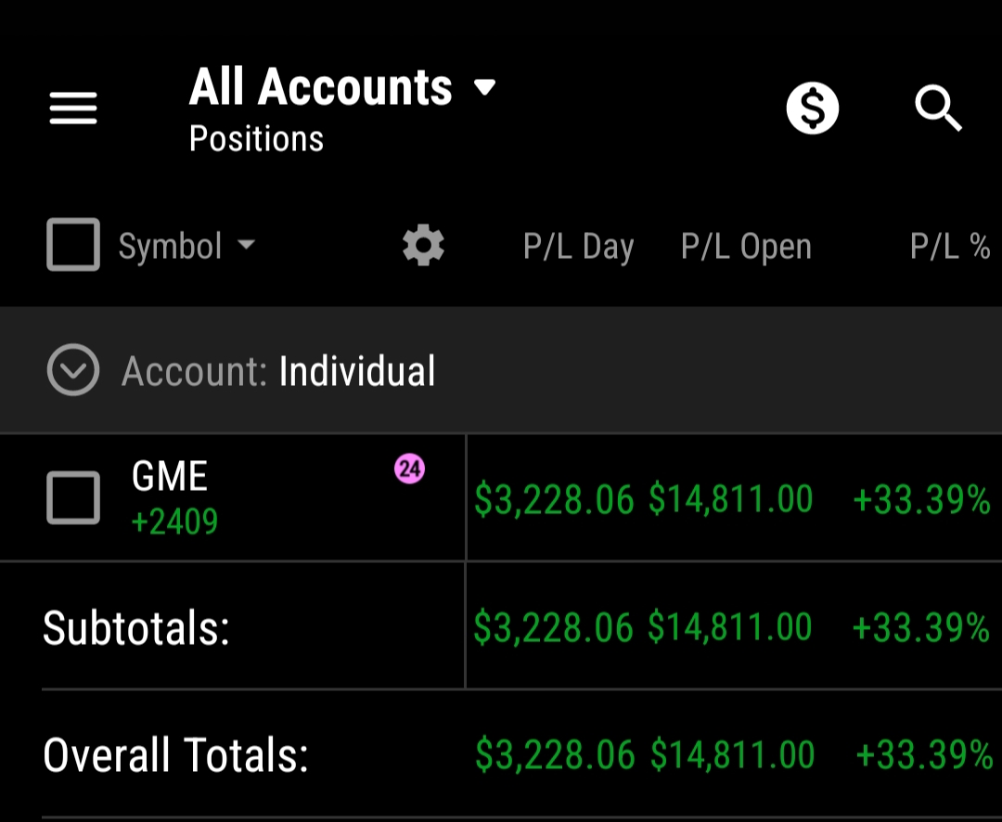Tick the GME position checkbox
Screen dimensions: 1002x822
(x=73, y=498)
